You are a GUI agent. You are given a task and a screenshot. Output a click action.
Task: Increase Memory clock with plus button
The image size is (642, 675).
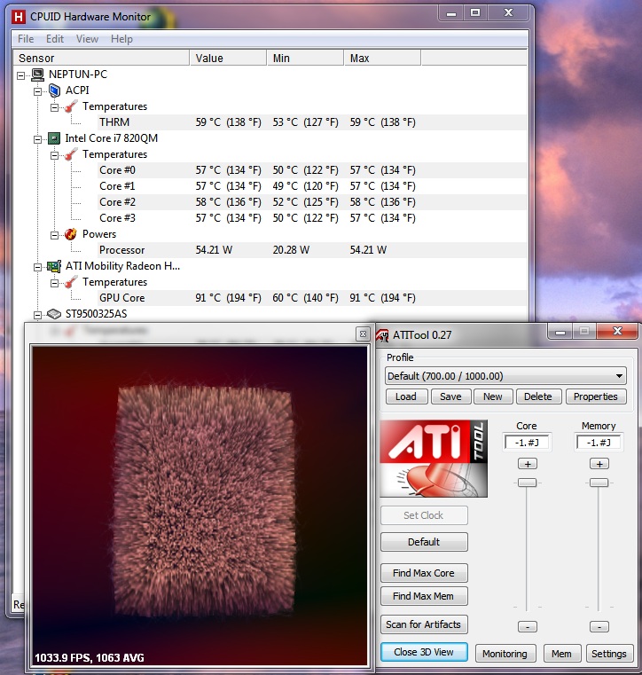[x=599, y=464]
